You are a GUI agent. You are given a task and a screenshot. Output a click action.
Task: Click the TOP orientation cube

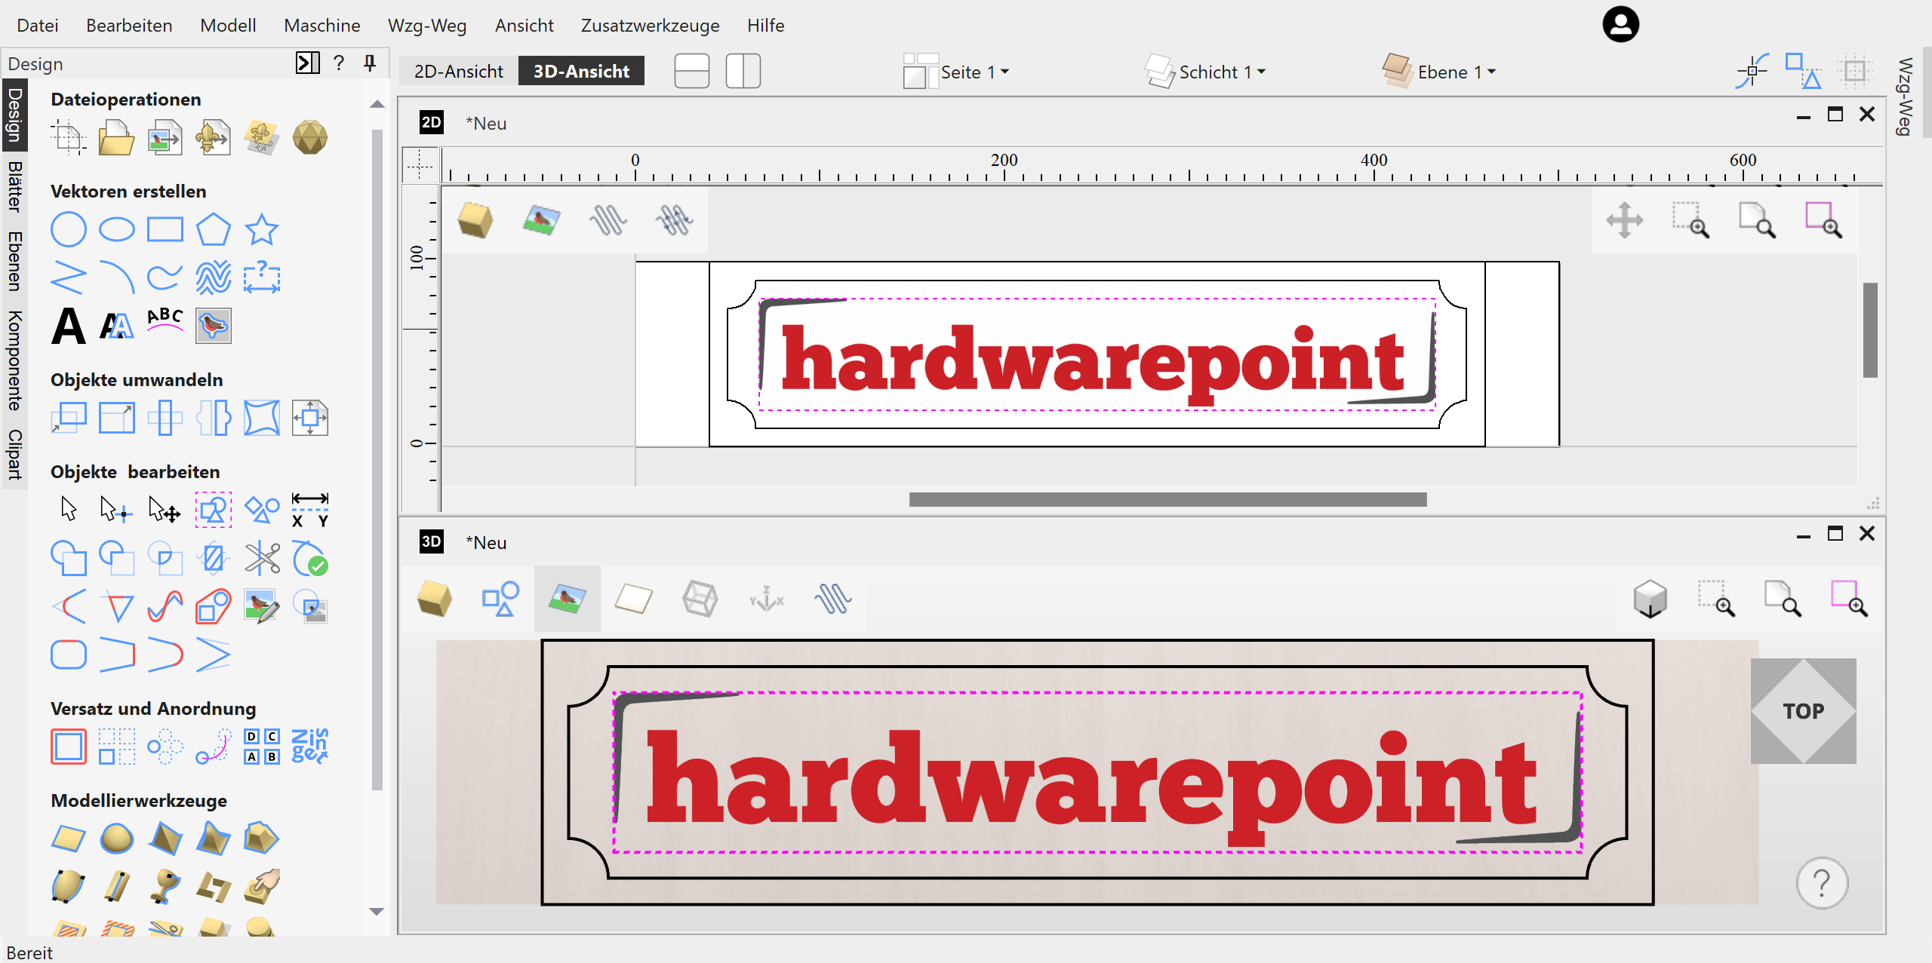1803,711
